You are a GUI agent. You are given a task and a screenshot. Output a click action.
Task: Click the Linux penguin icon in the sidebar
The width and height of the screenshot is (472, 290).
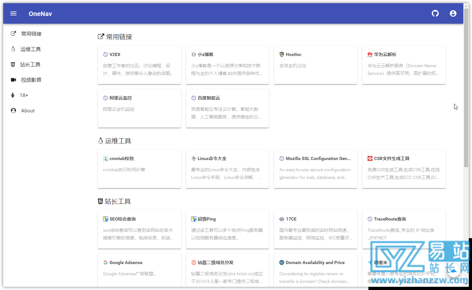(13, 49)
